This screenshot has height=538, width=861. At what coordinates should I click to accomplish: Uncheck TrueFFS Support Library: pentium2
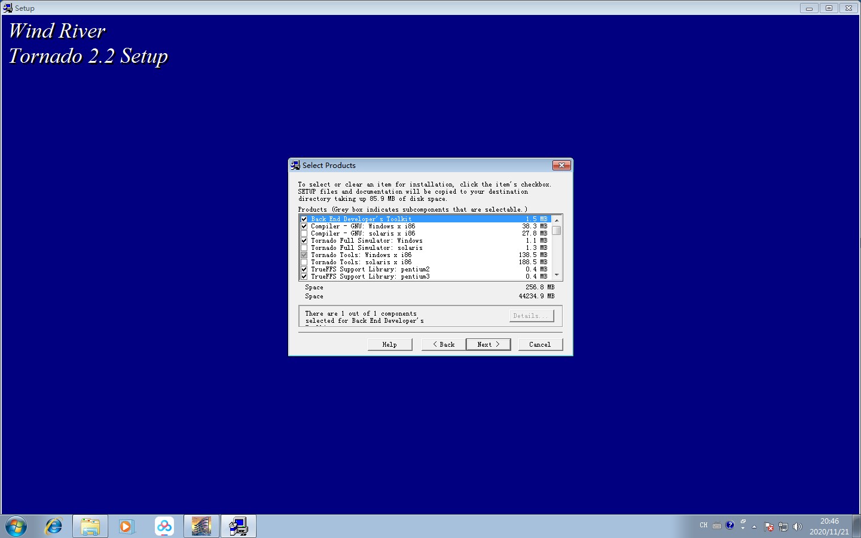coord(304,269)
